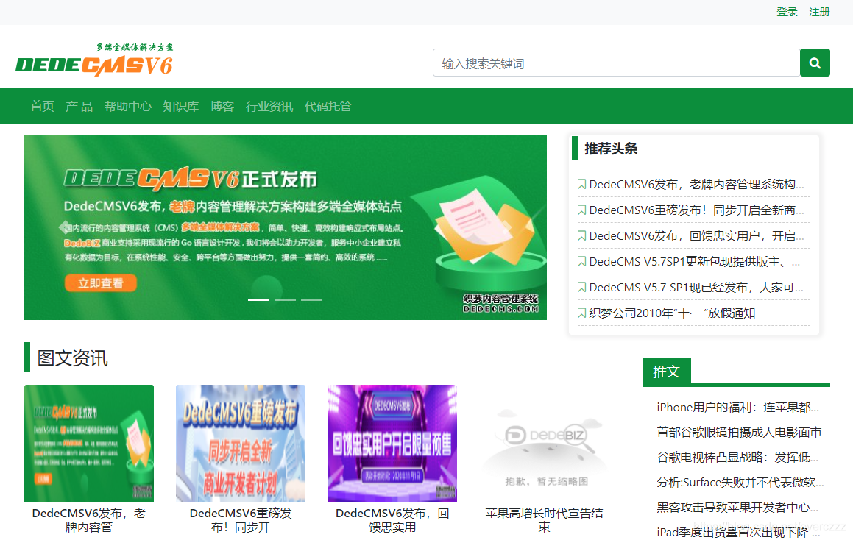Screen dimensions: 853x540
Task: Open the 注册 register link
Action: 818,12
